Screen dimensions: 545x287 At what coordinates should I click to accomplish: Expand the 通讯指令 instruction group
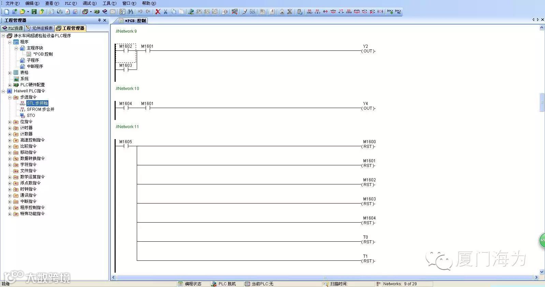pos(10,195)
